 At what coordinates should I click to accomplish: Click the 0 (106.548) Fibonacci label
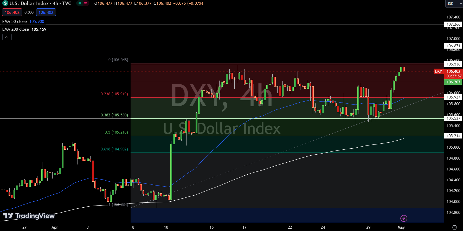tap(118, 60)
